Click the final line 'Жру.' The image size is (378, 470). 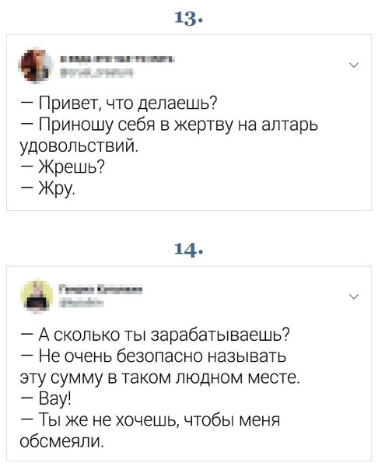[x=48, y=188]
